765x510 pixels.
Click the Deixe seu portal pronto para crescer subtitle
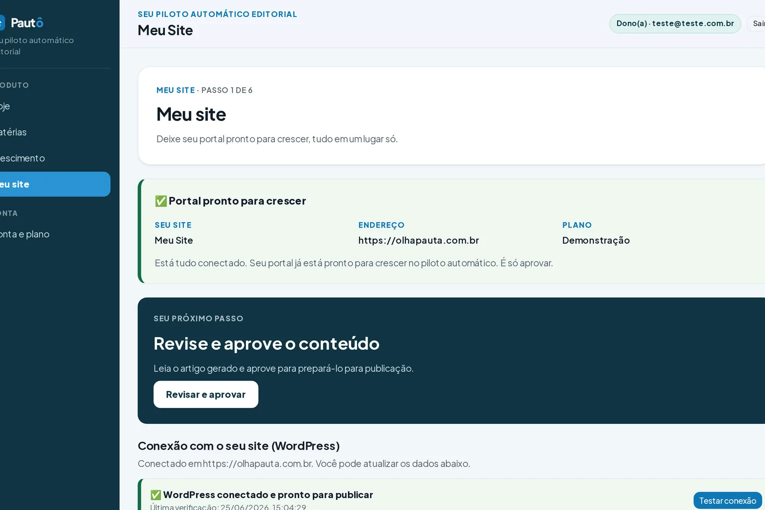click(x=277, y=139)
